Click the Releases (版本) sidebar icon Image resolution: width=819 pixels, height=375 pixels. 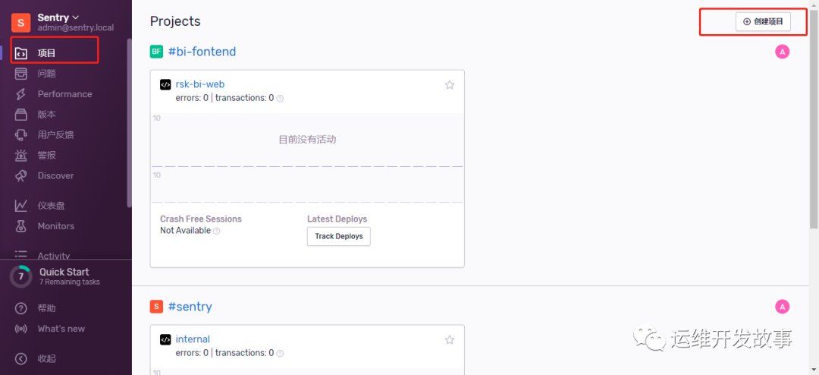[21, 115]
